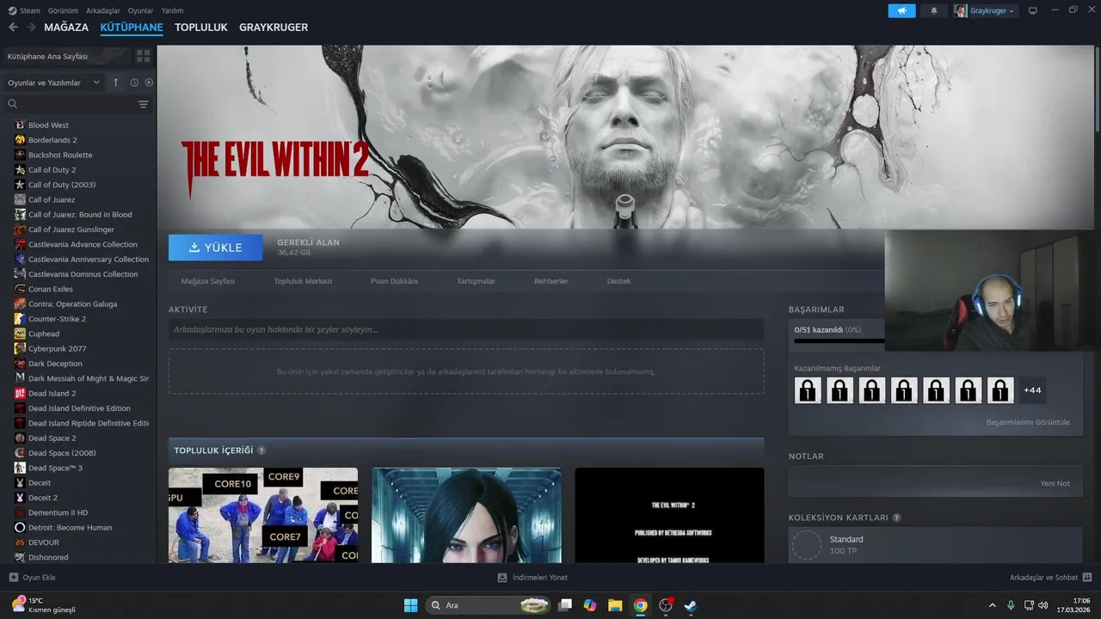The width and height of the screenshot is (1101, 619).
Task: Click the first locked achievement icon
Action: (x=808, y=390)
